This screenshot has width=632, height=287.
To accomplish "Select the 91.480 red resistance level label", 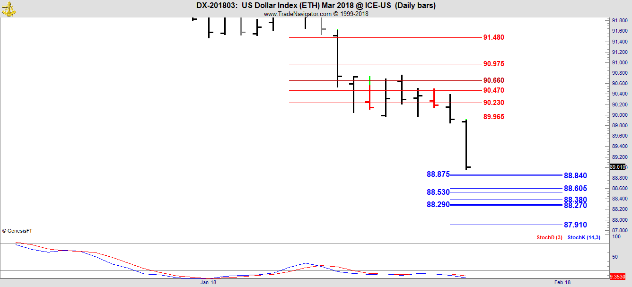I will [493, 37].
